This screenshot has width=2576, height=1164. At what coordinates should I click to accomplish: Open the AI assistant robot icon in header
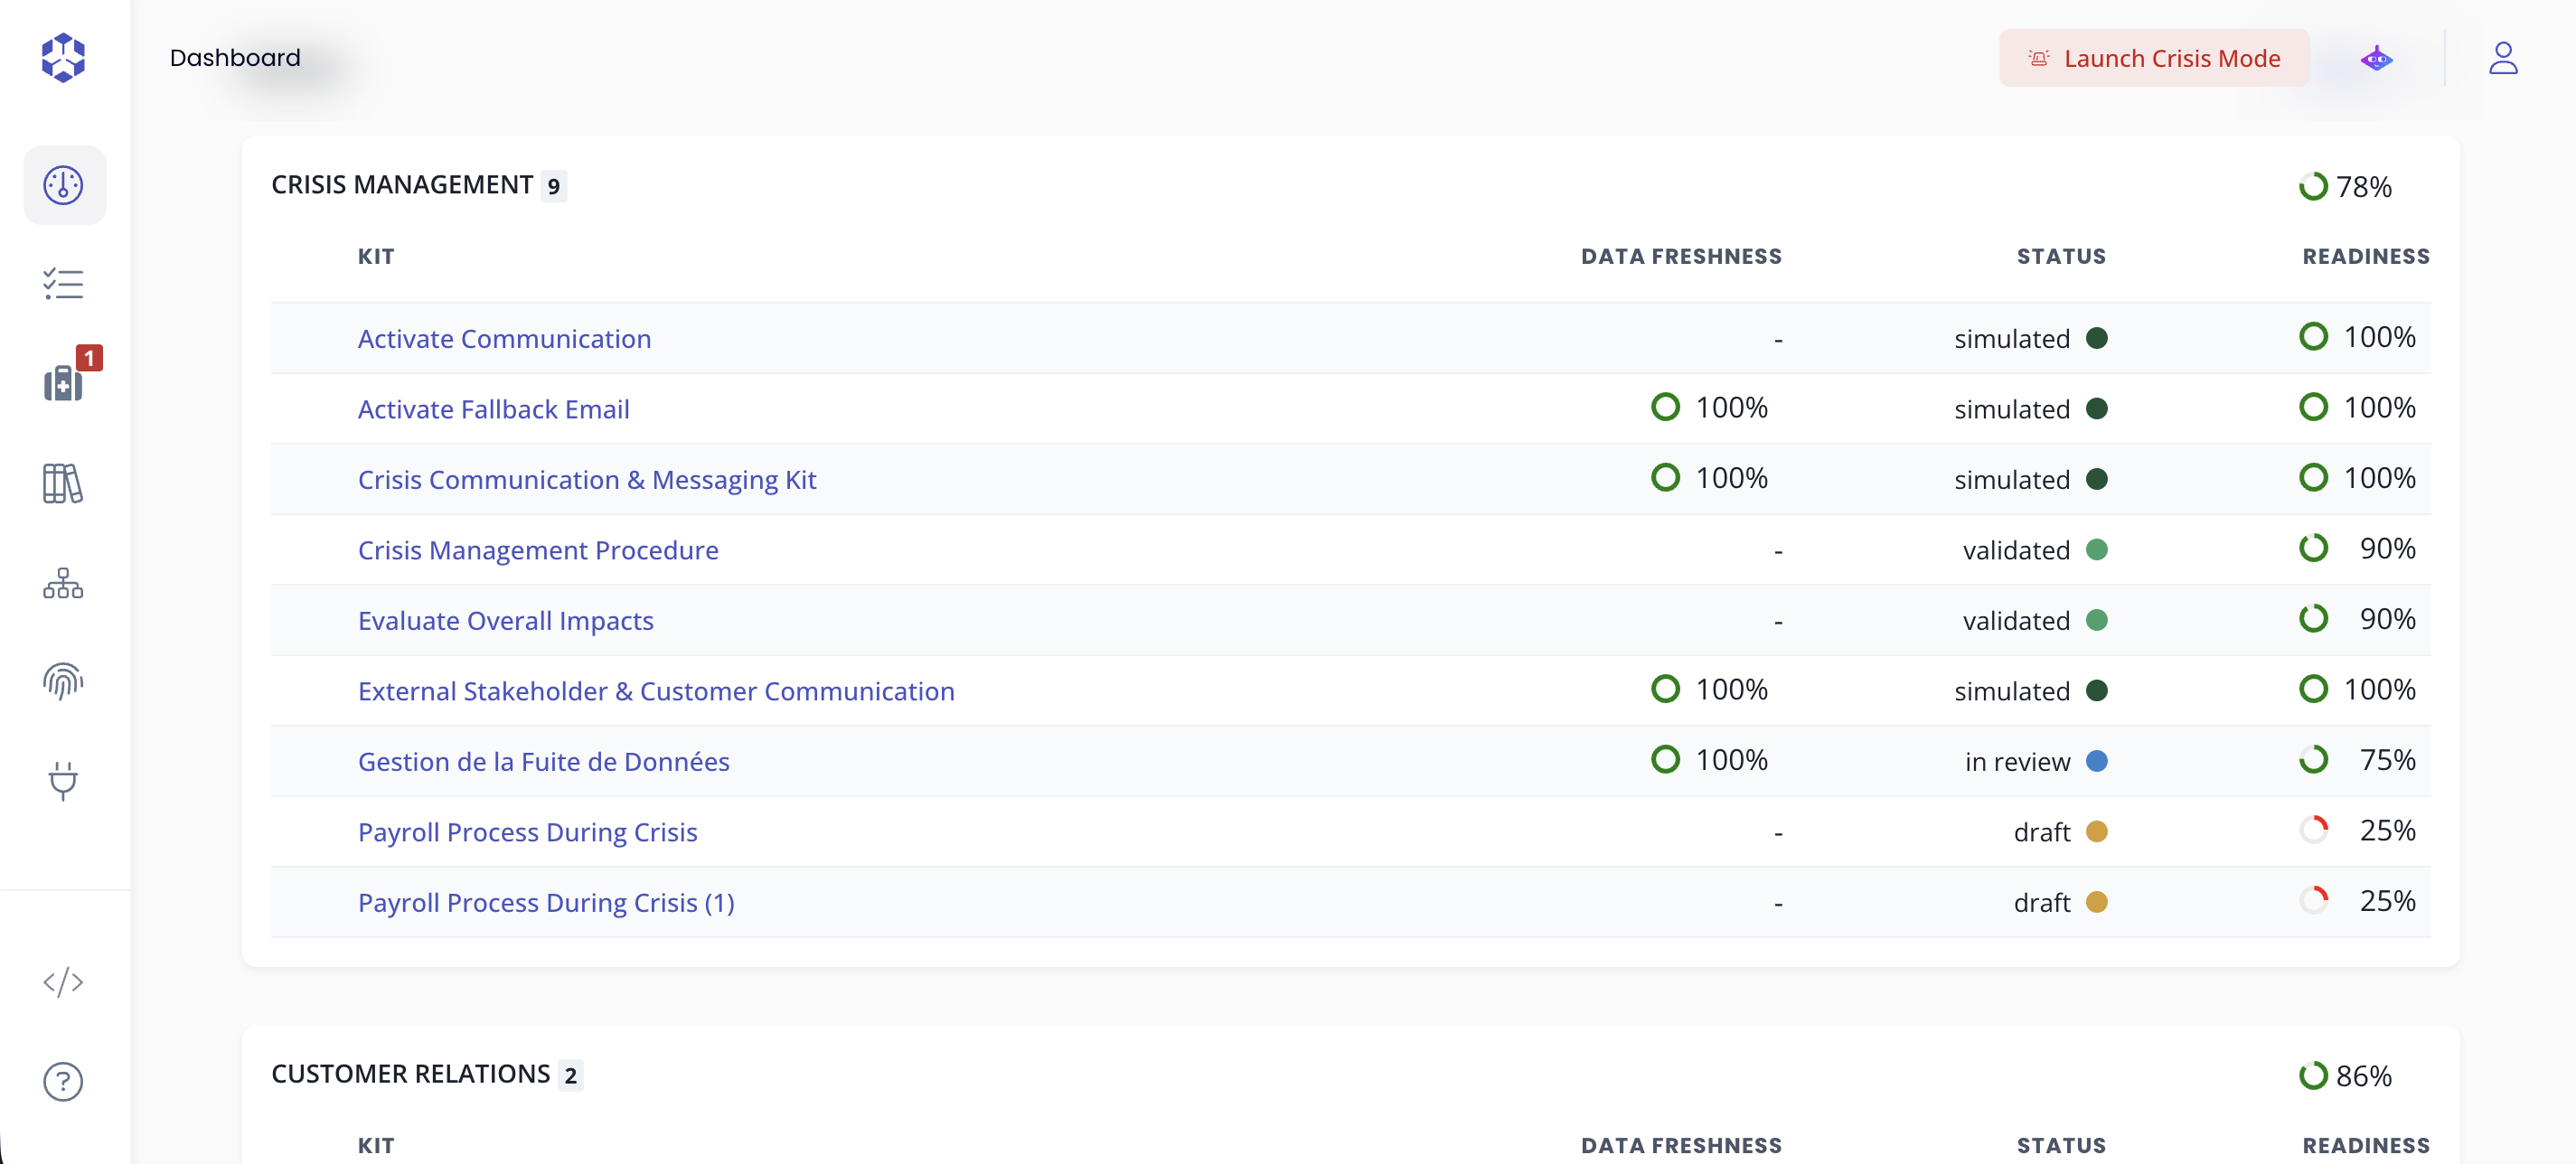click(2376, 58)
